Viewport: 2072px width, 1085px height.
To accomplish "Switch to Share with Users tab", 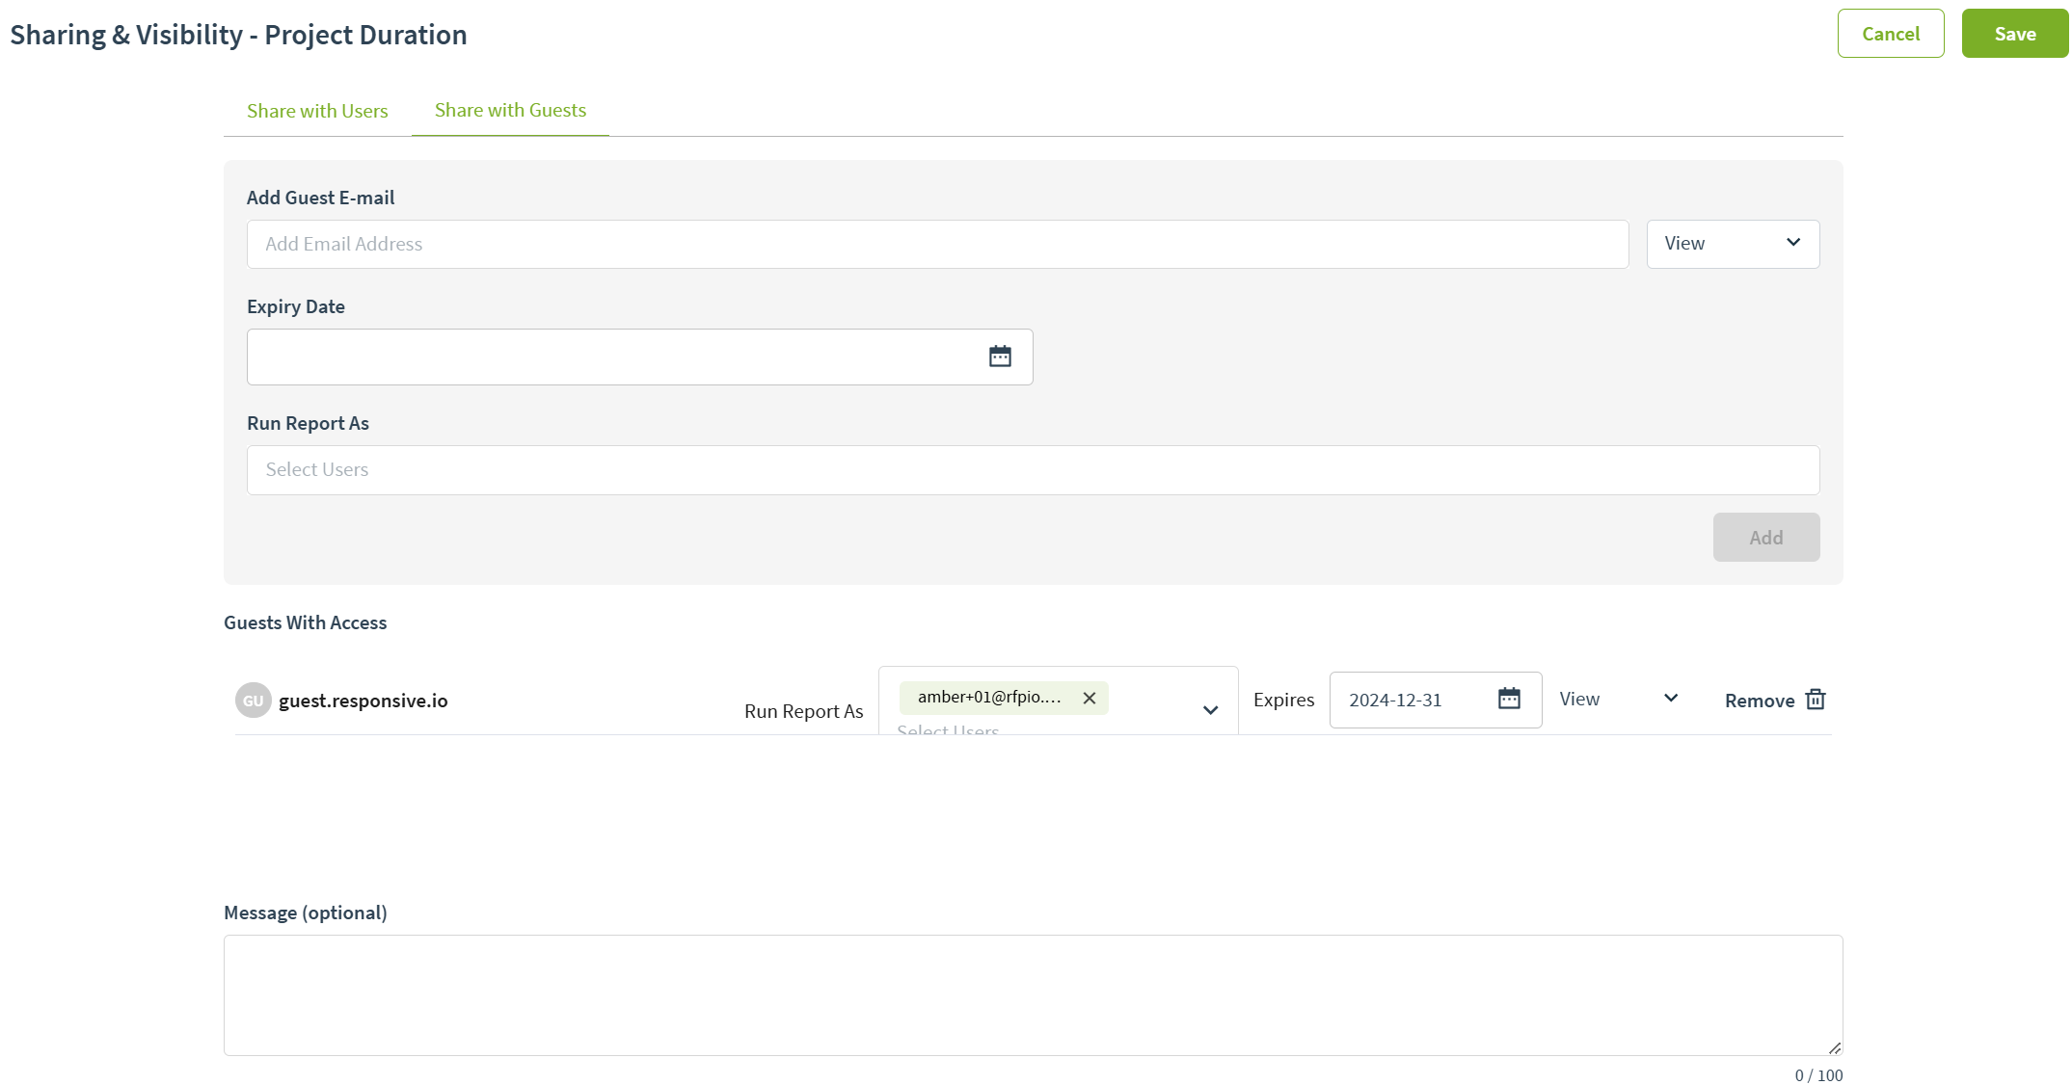I will pyautogui.click(x=317, y=111).
